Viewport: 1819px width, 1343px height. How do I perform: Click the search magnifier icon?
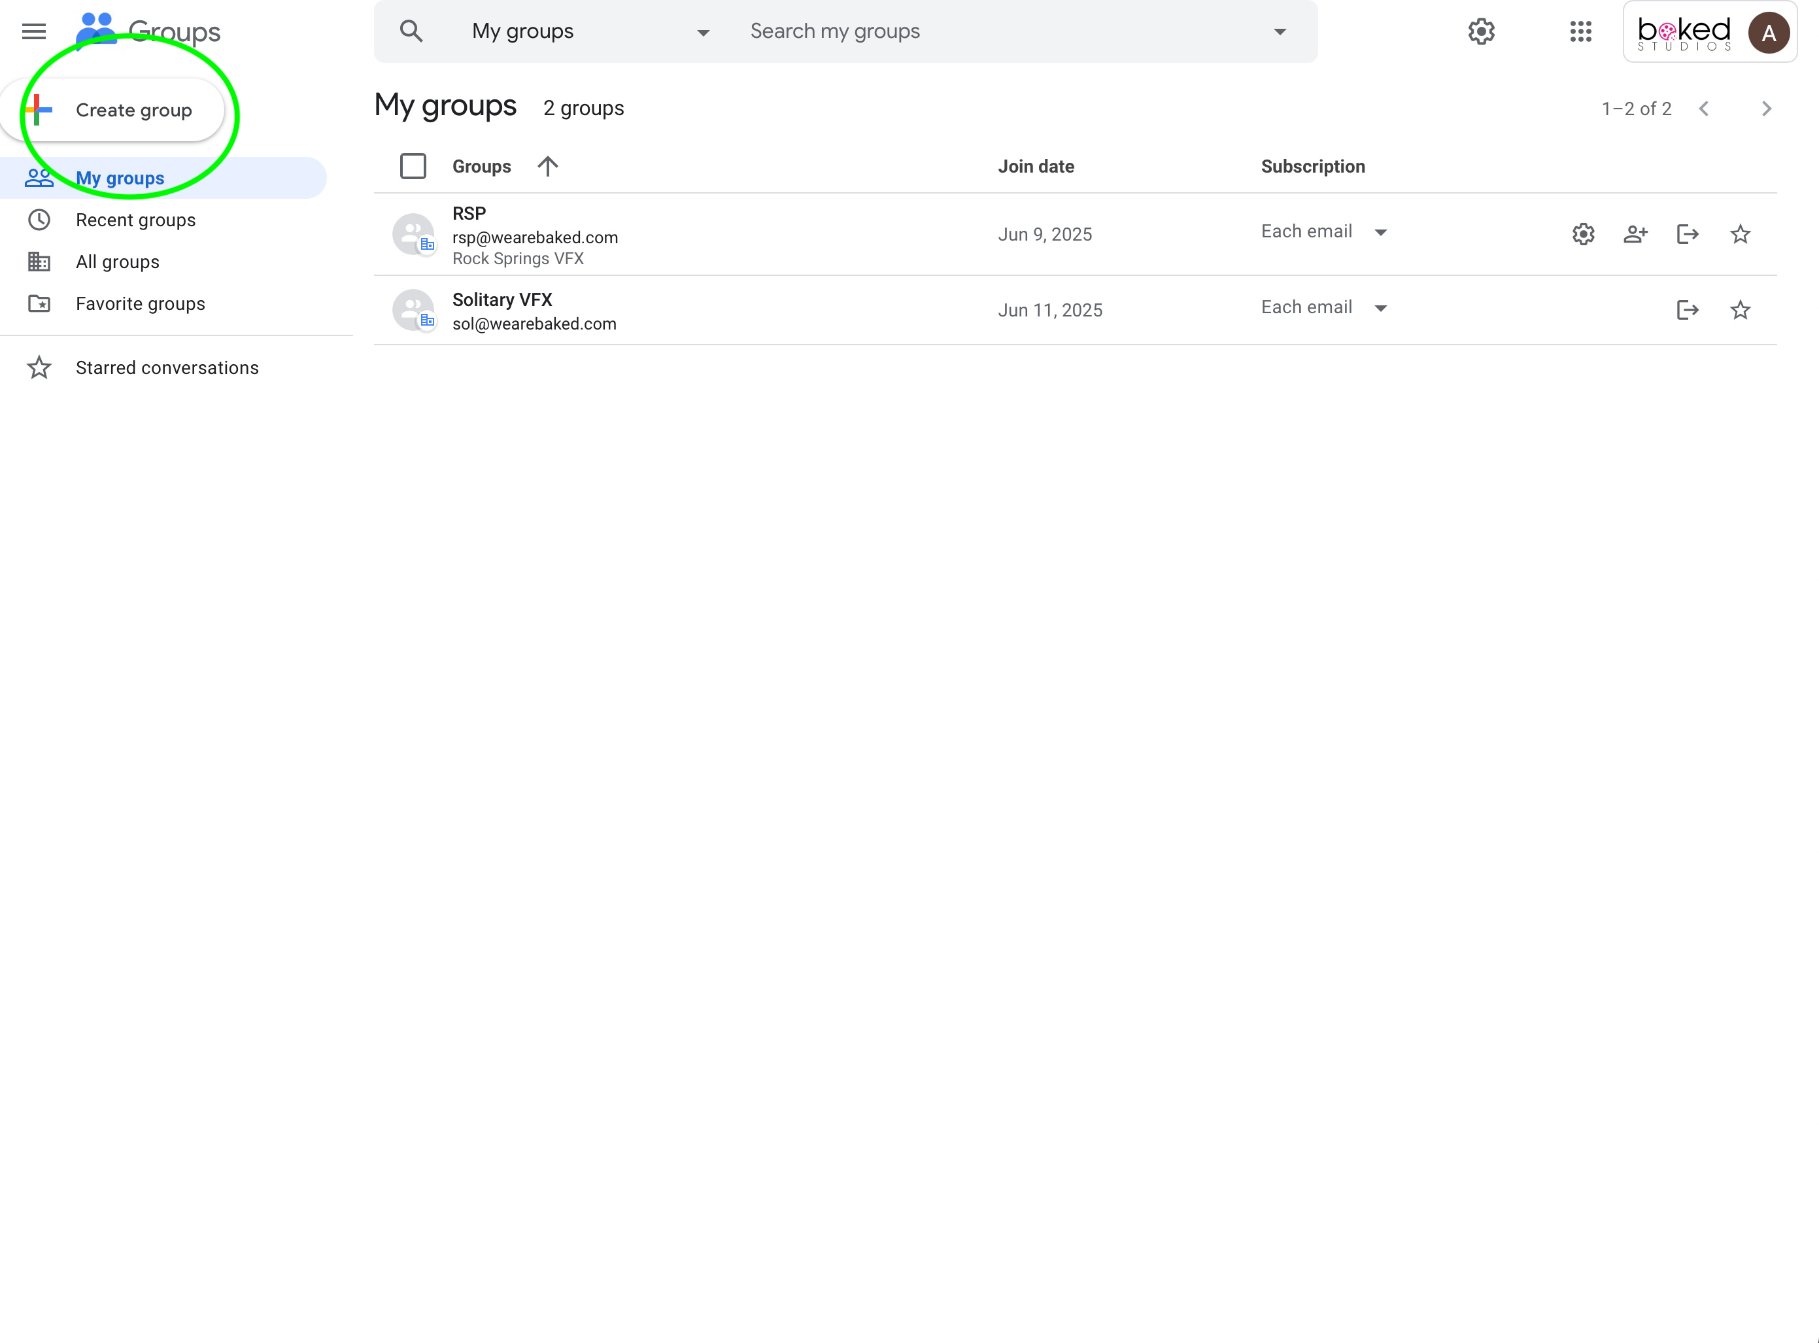[411, 31]
